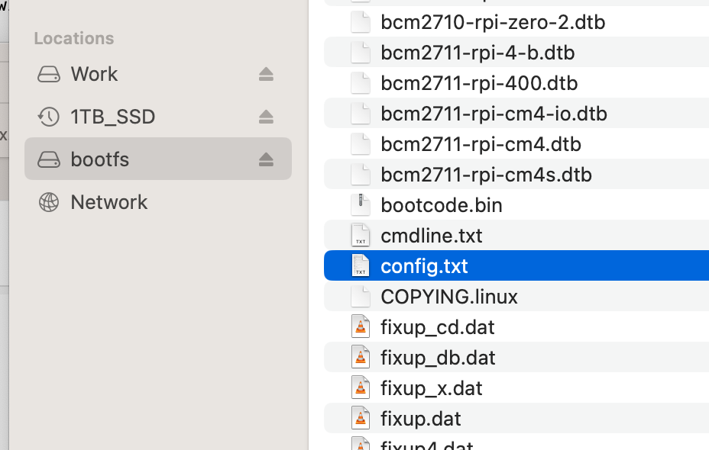Click the TXT badge on config.txt
Viewport: 709px width, 450px height.
click(360, 265)
